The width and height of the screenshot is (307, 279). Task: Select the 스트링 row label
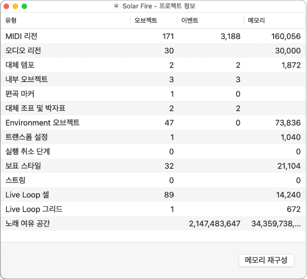click(x=15, y=180)
